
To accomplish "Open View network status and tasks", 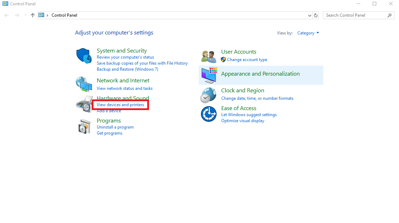I will tap(125, 88).
